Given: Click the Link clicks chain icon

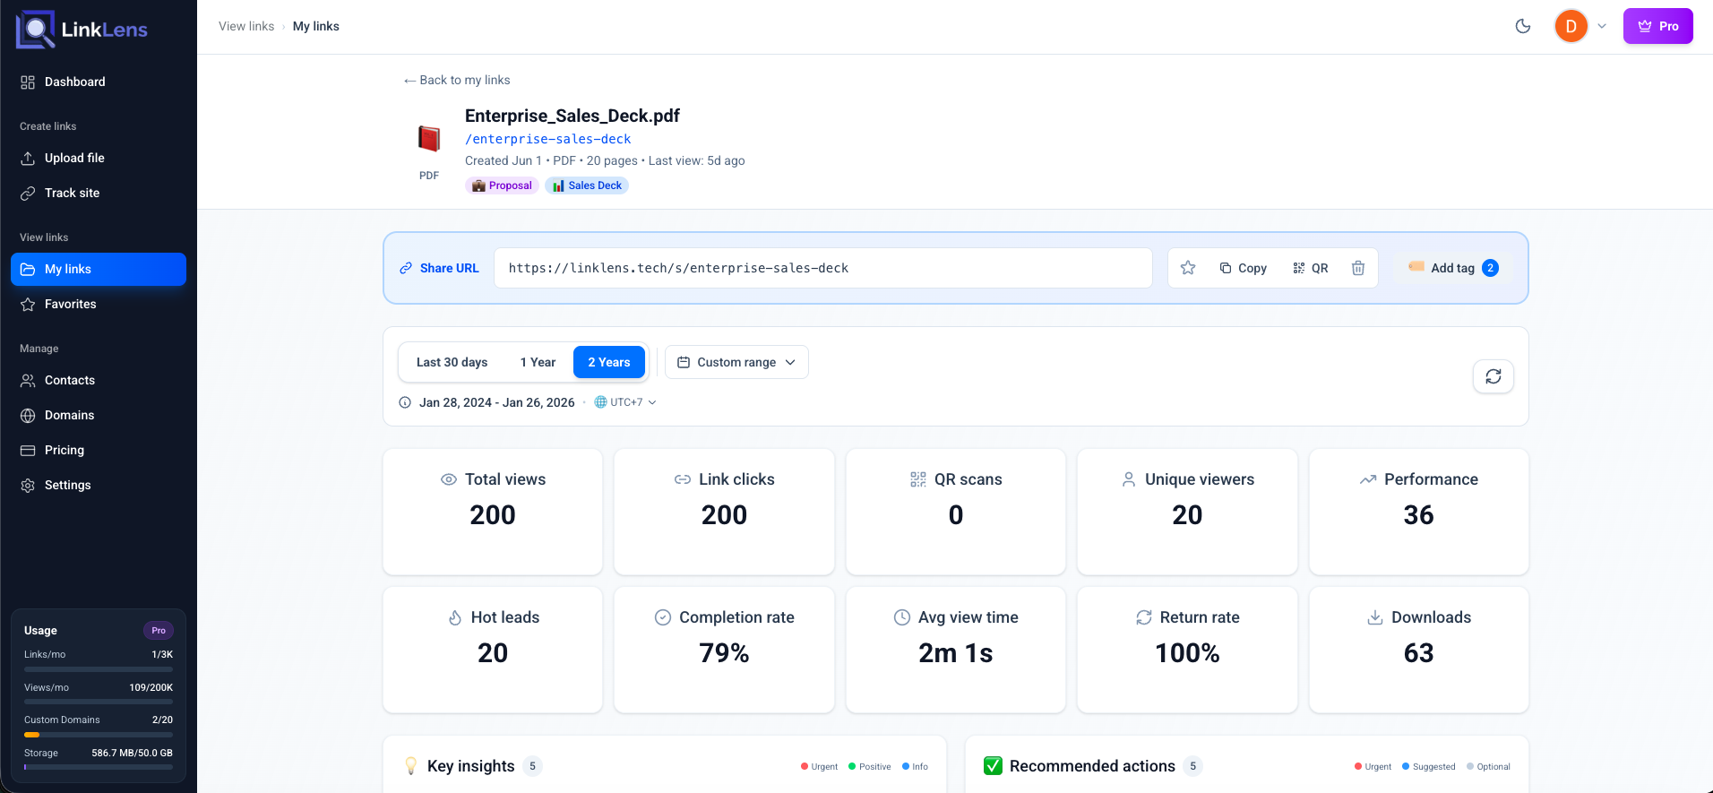Looking at the screenshot, I should coord(683,479).
